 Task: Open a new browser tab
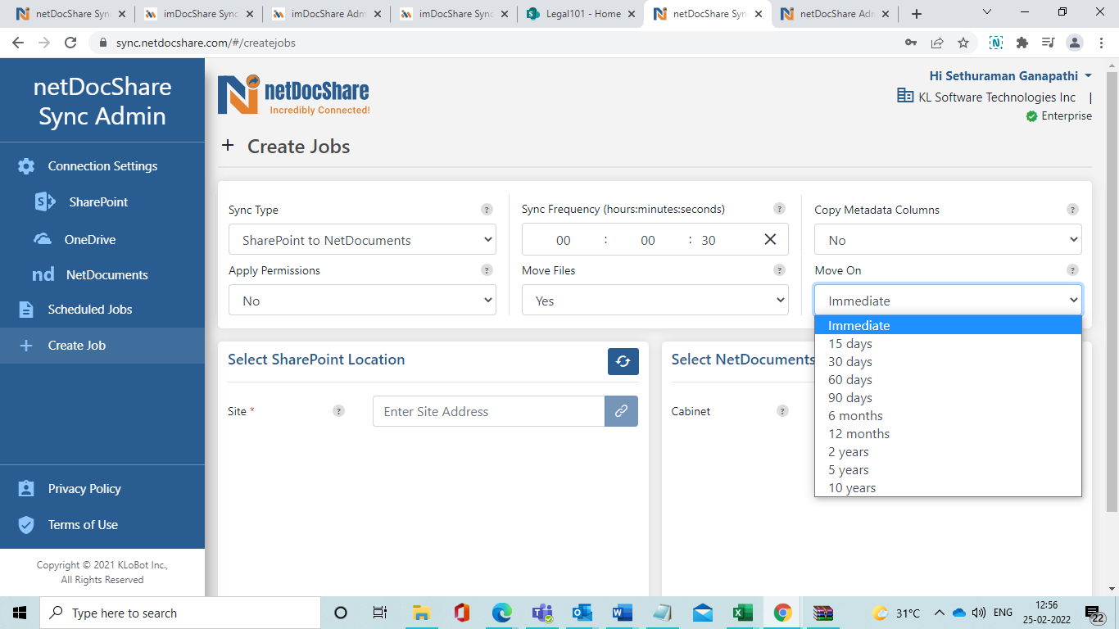pyautogui.click(x=917, y=14)
